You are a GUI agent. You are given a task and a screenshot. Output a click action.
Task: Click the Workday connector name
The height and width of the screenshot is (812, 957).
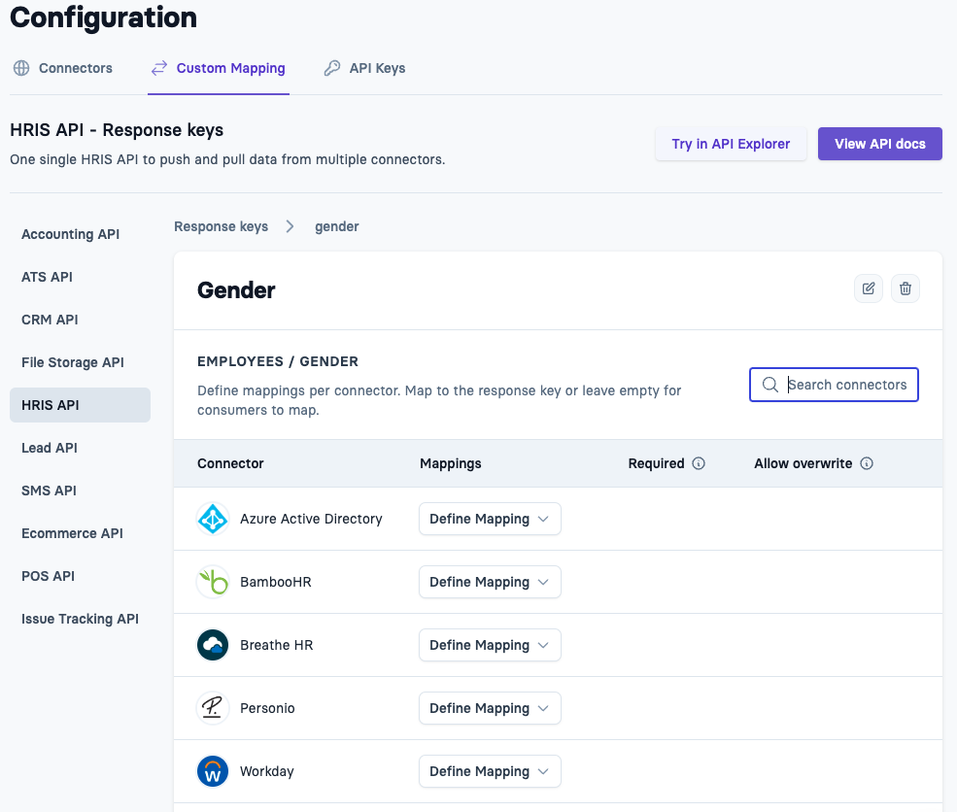(267, 771)
